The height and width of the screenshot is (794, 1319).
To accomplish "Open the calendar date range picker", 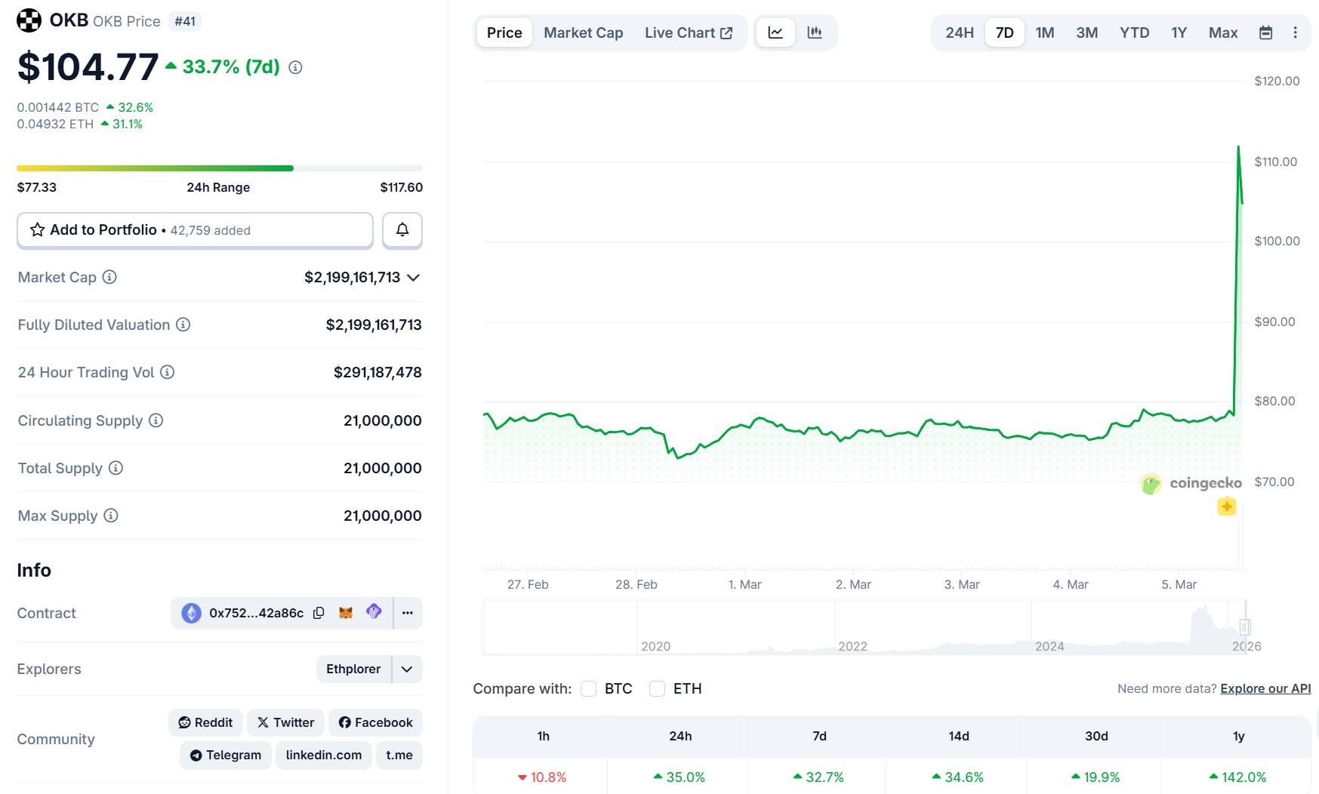I will (x=1265, y=32).
